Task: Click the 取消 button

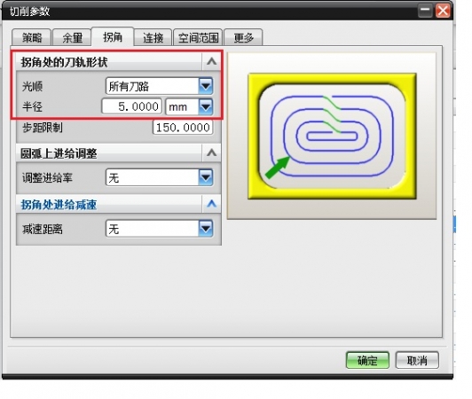Action: (x=417, y=360)
